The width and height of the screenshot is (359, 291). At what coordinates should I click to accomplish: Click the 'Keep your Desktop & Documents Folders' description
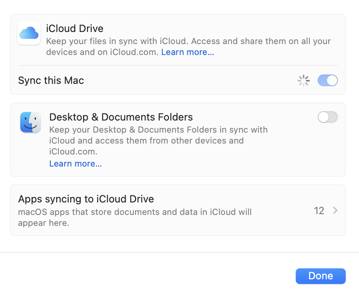(x=158, y=130)
